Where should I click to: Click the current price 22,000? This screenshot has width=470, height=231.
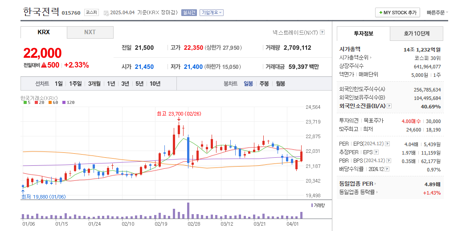(42, 53)
